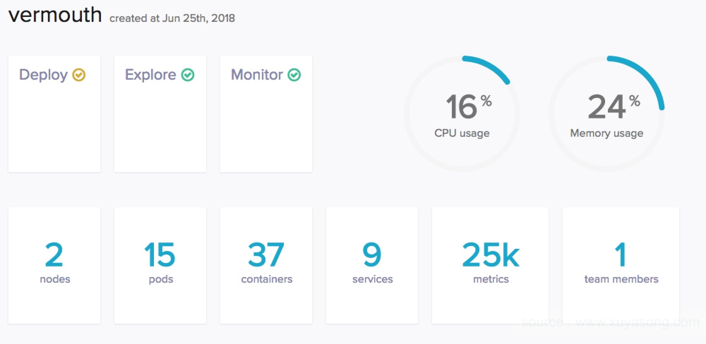Click the 'Memory usage' caption text
Viewport: 706px width, 344px height.
(x=606, y=133)
